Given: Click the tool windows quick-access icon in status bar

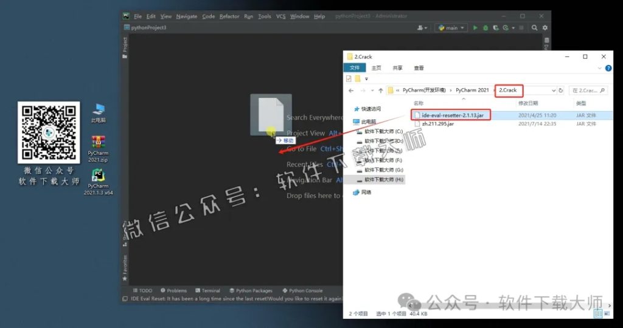Looking at the screenshot, I should 125,299.
